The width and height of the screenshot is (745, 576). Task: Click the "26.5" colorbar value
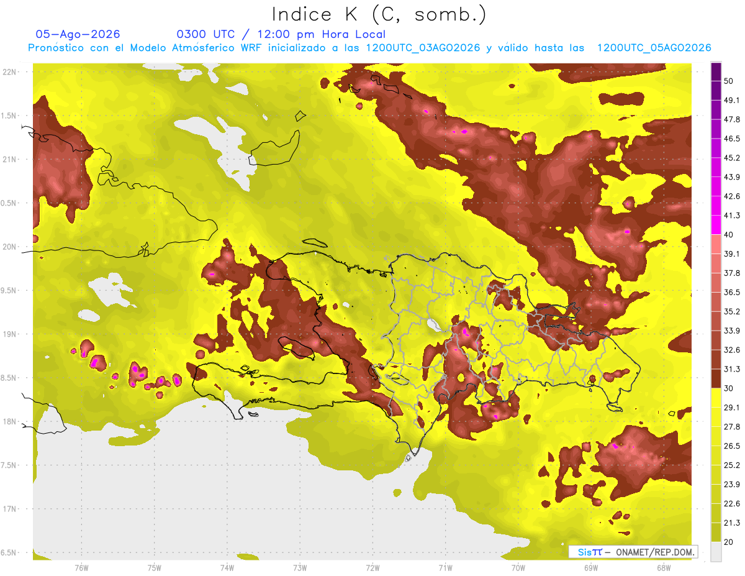coord(731,446)
